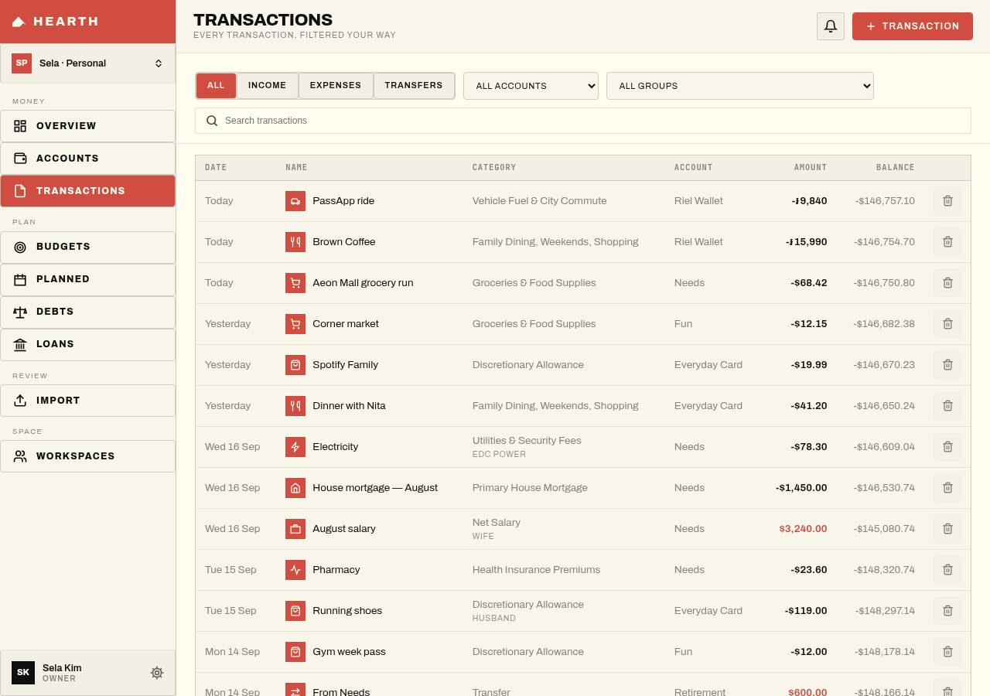This screenshot has width=990, height=696.
Task: Delete the Gym week pass transaction
Action: click(947, 652)
